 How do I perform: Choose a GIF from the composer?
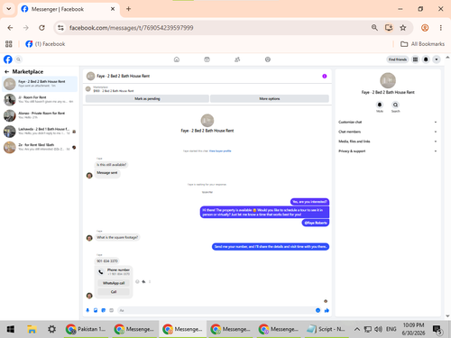click(112, 310)
